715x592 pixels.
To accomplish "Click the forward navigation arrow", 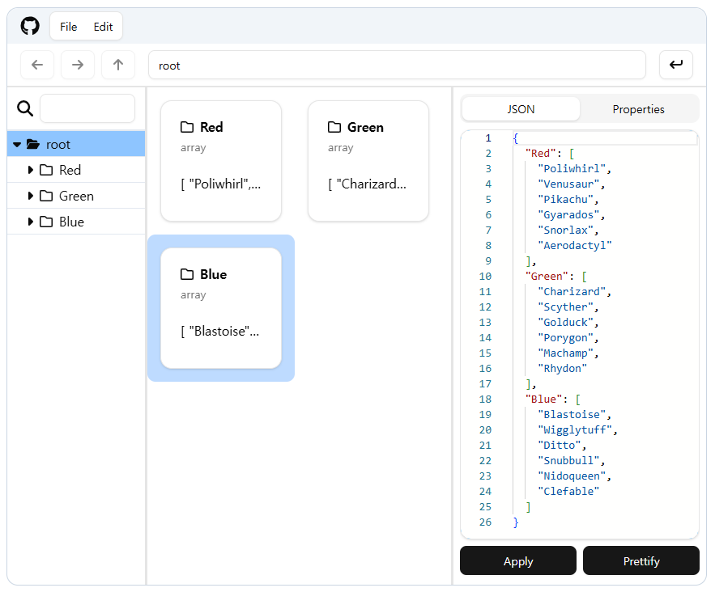I will tap(78, 65).
